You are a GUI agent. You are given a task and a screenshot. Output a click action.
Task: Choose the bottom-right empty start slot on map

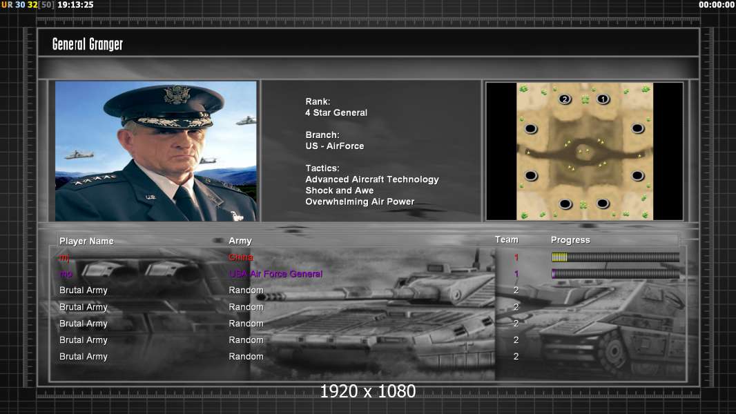pyautogui.click(x=603, y=204)
